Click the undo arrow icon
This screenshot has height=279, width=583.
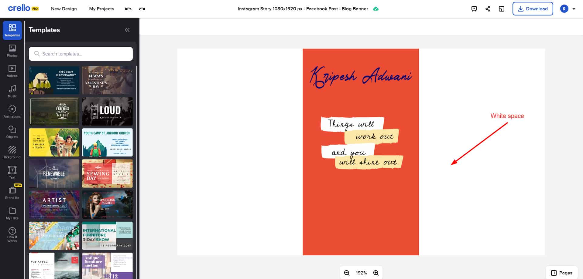pyautogui.click(x=128, y=9)
